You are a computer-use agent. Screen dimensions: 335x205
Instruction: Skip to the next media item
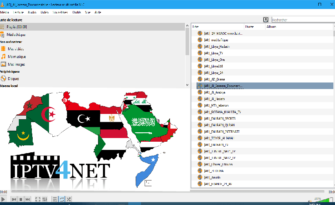[27, 199]
